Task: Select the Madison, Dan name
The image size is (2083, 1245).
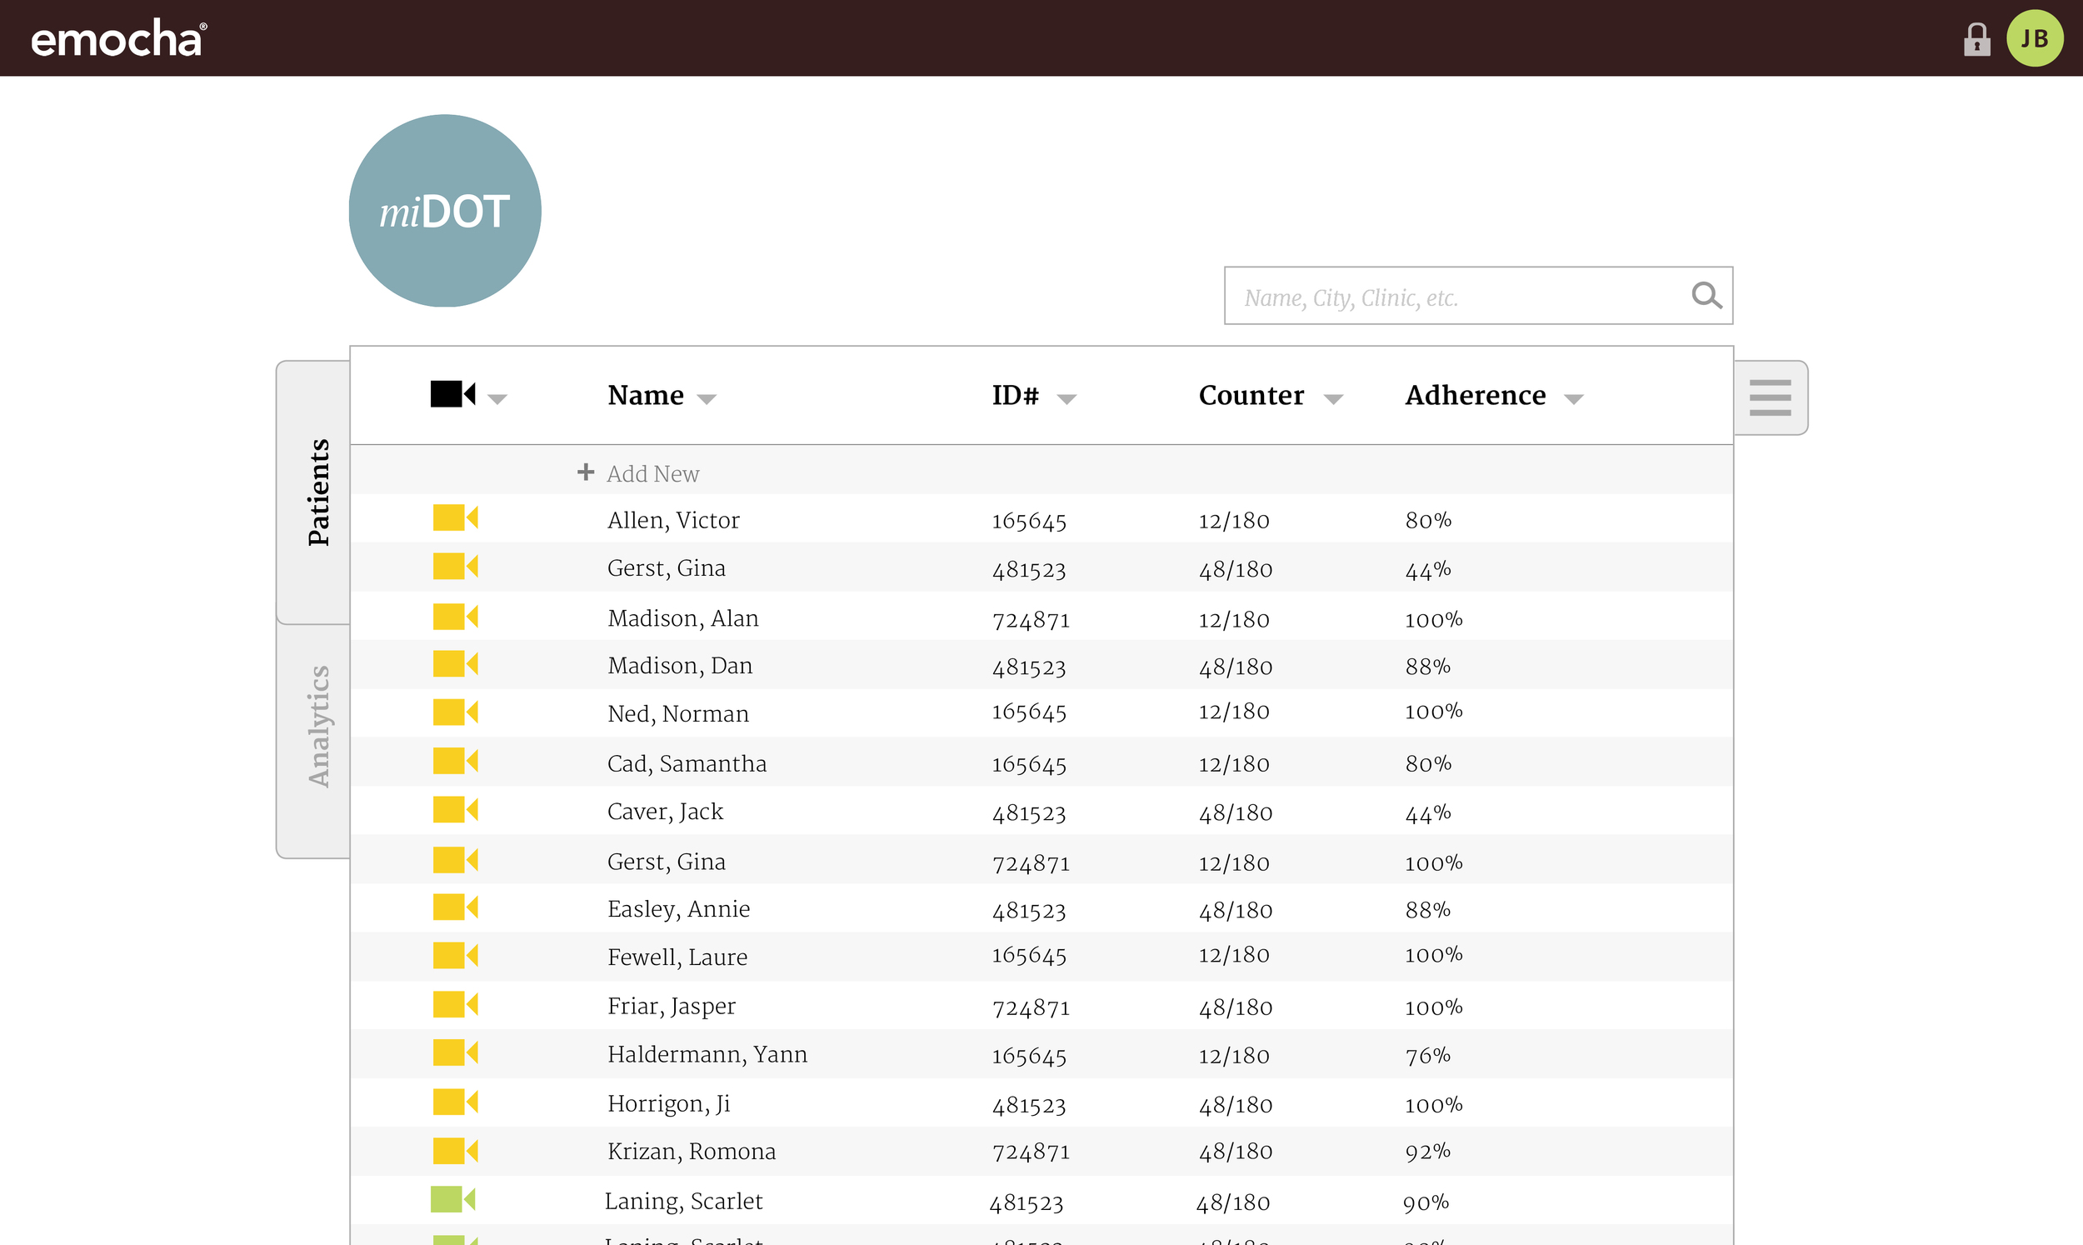Action: (680, 665)
